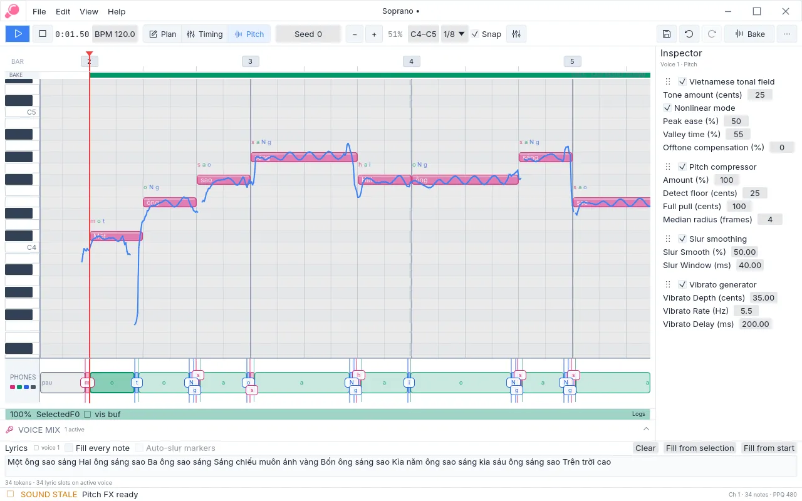802x501 pixels.
Task: Open the File menu
Action: (39, 11)
